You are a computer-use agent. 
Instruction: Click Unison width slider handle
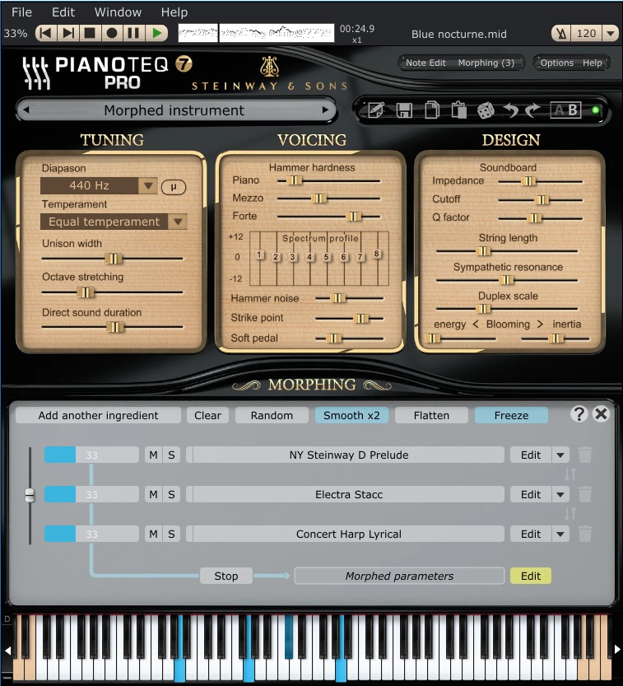click(x=114, y=259)
